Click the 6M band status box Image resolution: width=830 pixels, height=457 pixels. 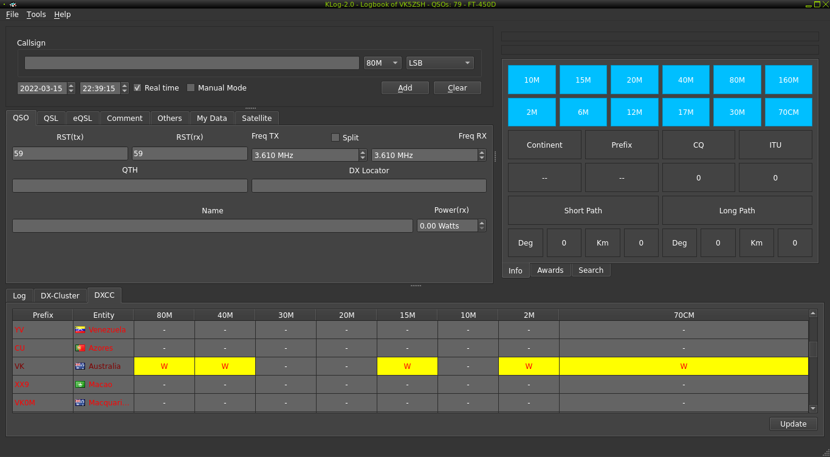tap(583, 112)
